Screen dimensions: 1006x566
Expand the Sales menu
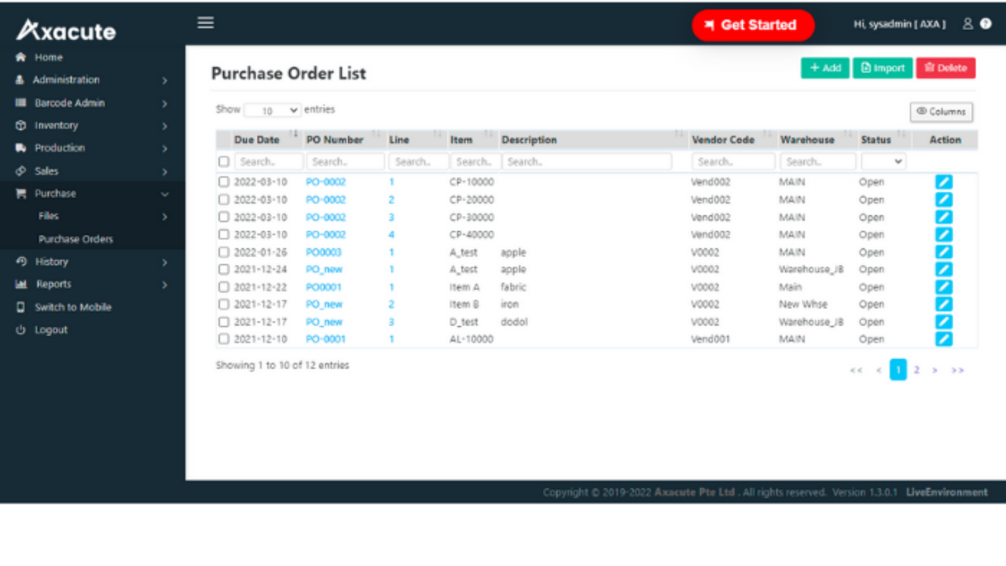coord(93,171)
